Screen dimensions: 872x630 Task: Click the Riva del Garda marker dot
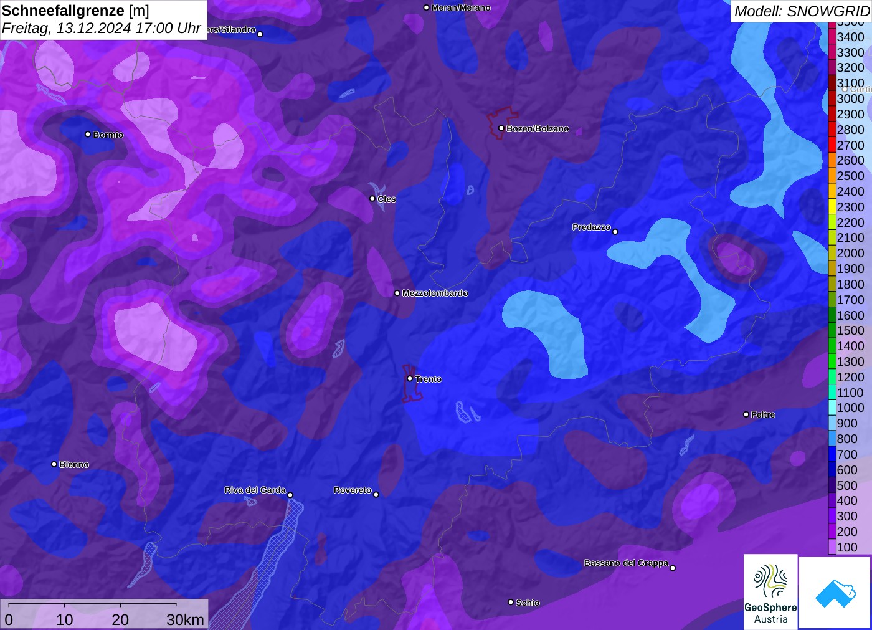pos(290,495)
